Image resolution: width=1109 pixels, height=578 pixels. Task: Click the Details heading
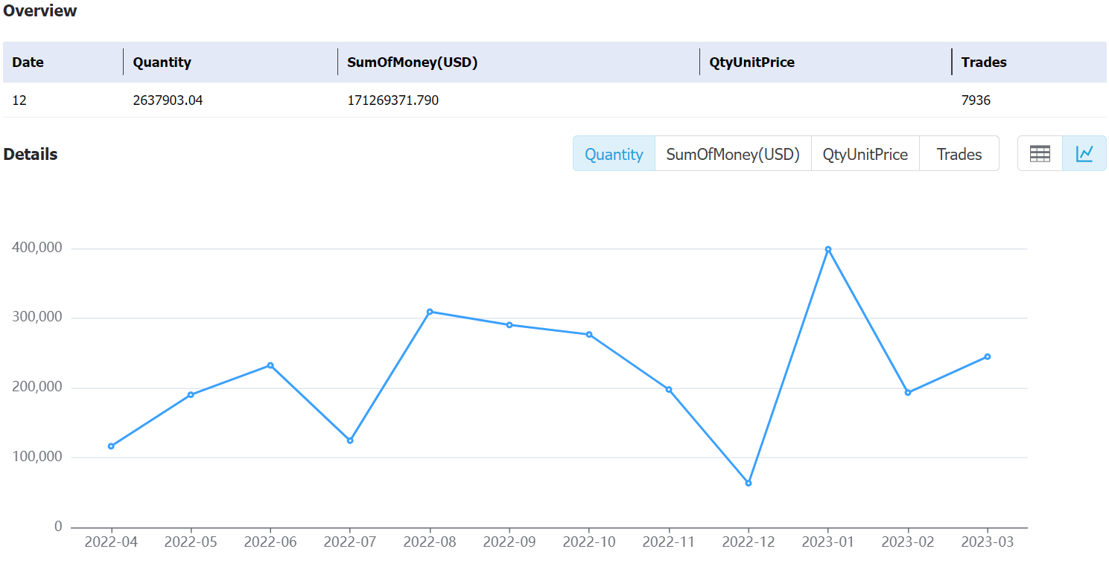pos(31,154)
